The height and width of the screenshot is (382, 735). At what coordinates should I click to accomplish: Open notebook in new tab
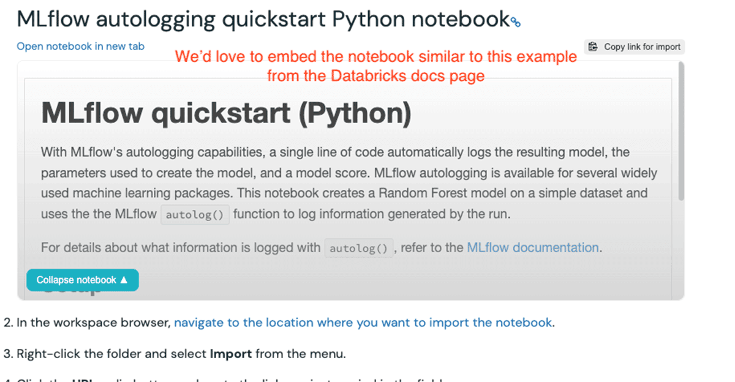80,46
